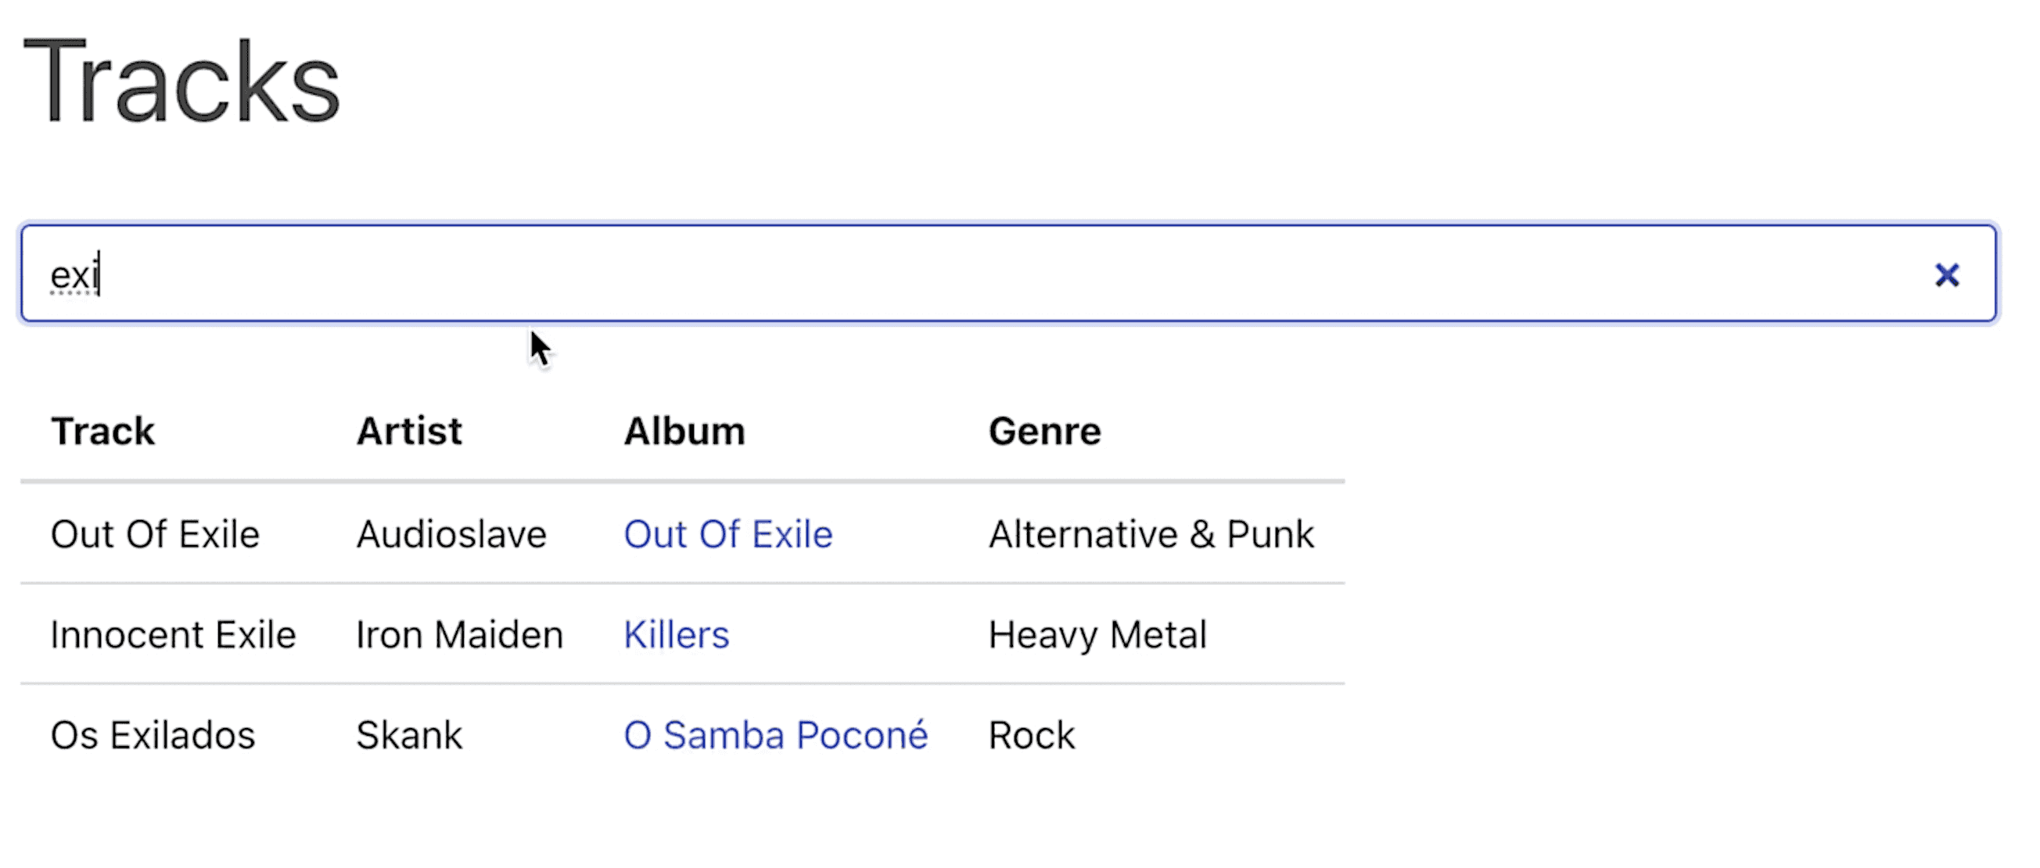
Task: Select the Track column header
Action: [x=103, y=431]
